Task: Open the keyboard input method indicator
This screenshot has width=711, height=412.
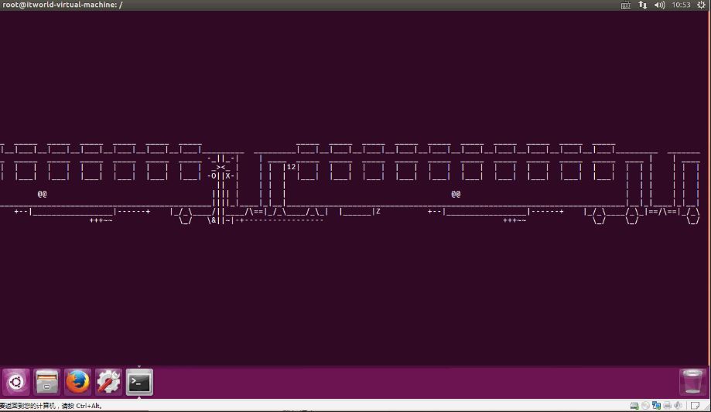Action: (626, 5)
